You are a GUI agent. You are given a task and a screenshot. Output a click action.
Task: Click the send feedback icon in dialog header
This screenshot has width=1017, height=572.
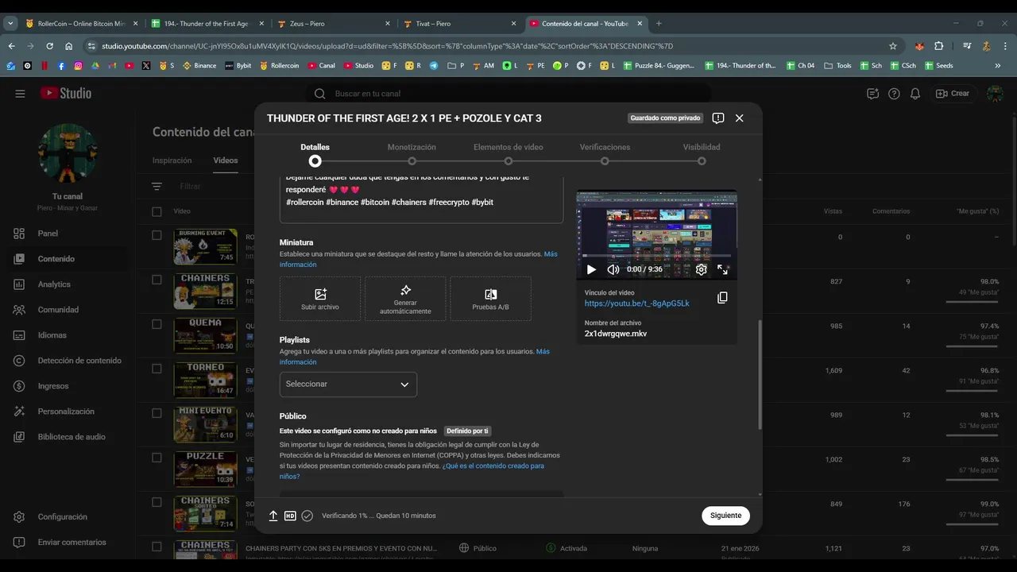(718, 118)
